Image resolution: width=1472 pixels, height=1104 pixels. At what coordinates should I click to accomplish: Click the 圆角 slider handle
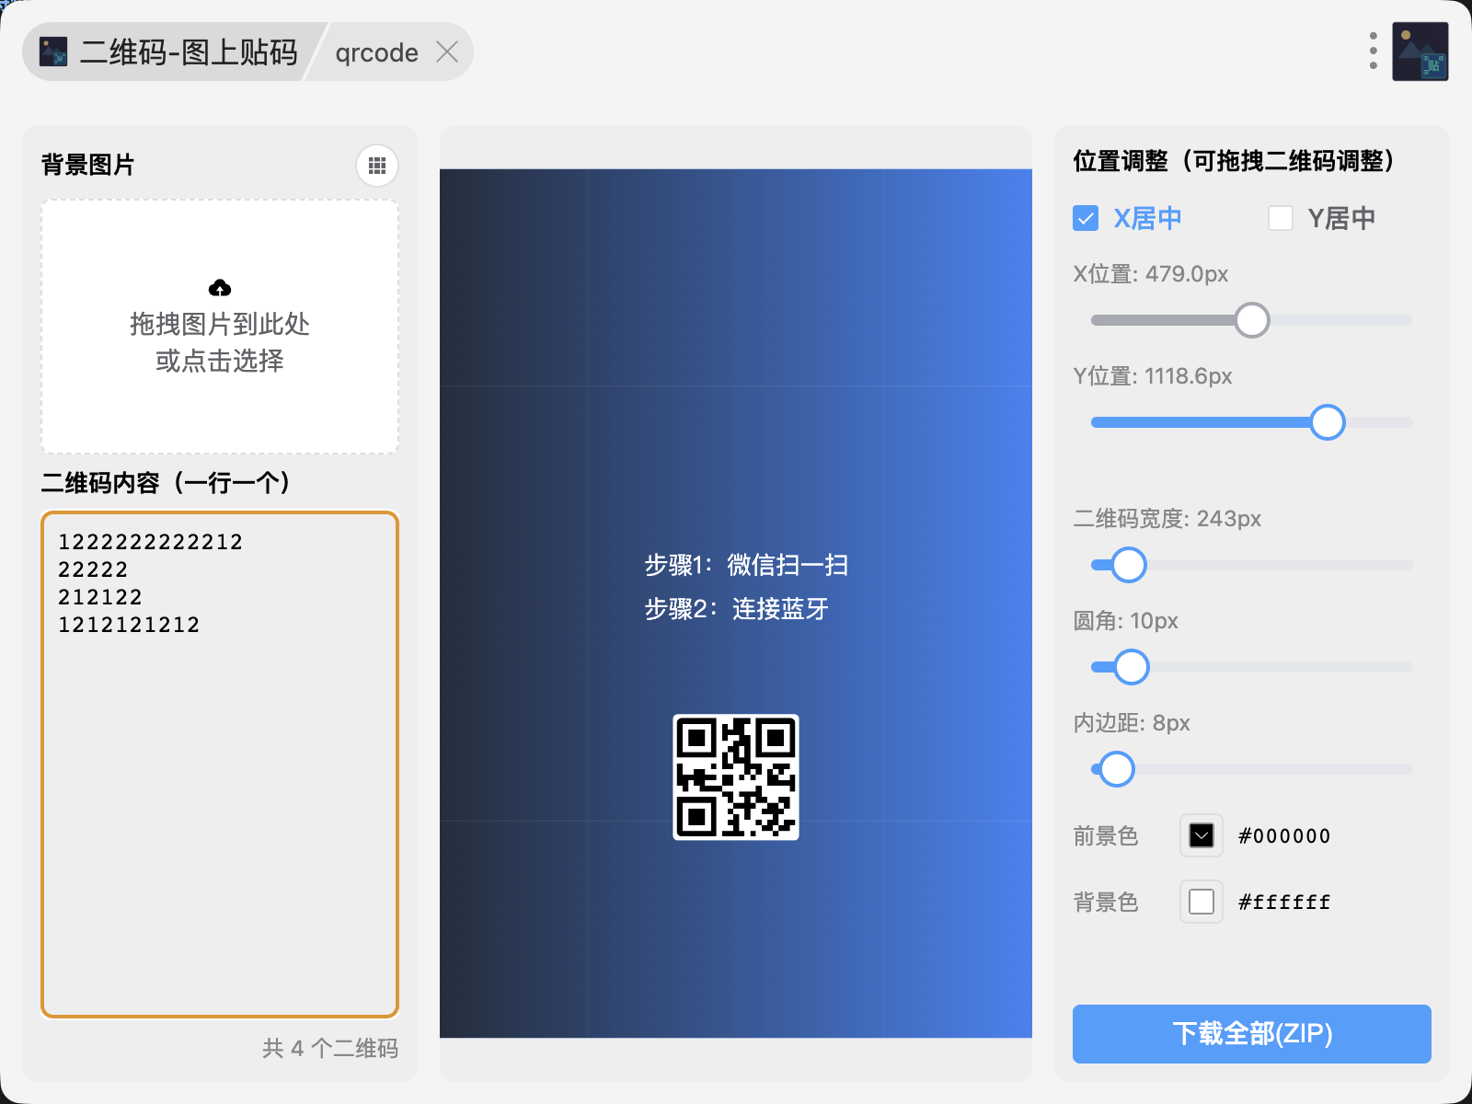point(1132,667)
